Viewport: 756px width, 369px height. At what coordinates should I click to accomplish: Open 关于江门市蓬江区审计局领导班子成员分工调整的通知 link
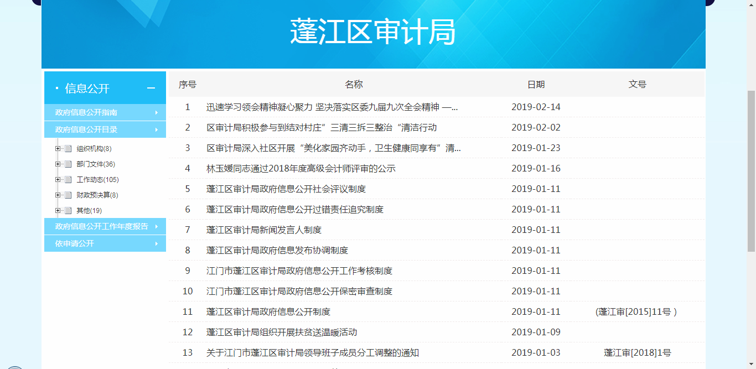[x=312, y=353]
